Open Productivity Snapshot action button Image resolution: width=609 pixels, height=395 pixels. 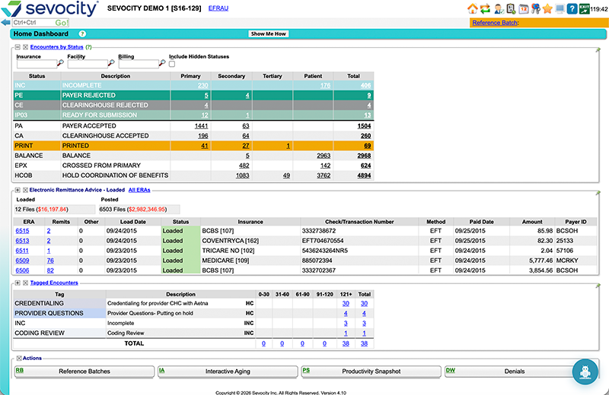click(x=371, y=371)
